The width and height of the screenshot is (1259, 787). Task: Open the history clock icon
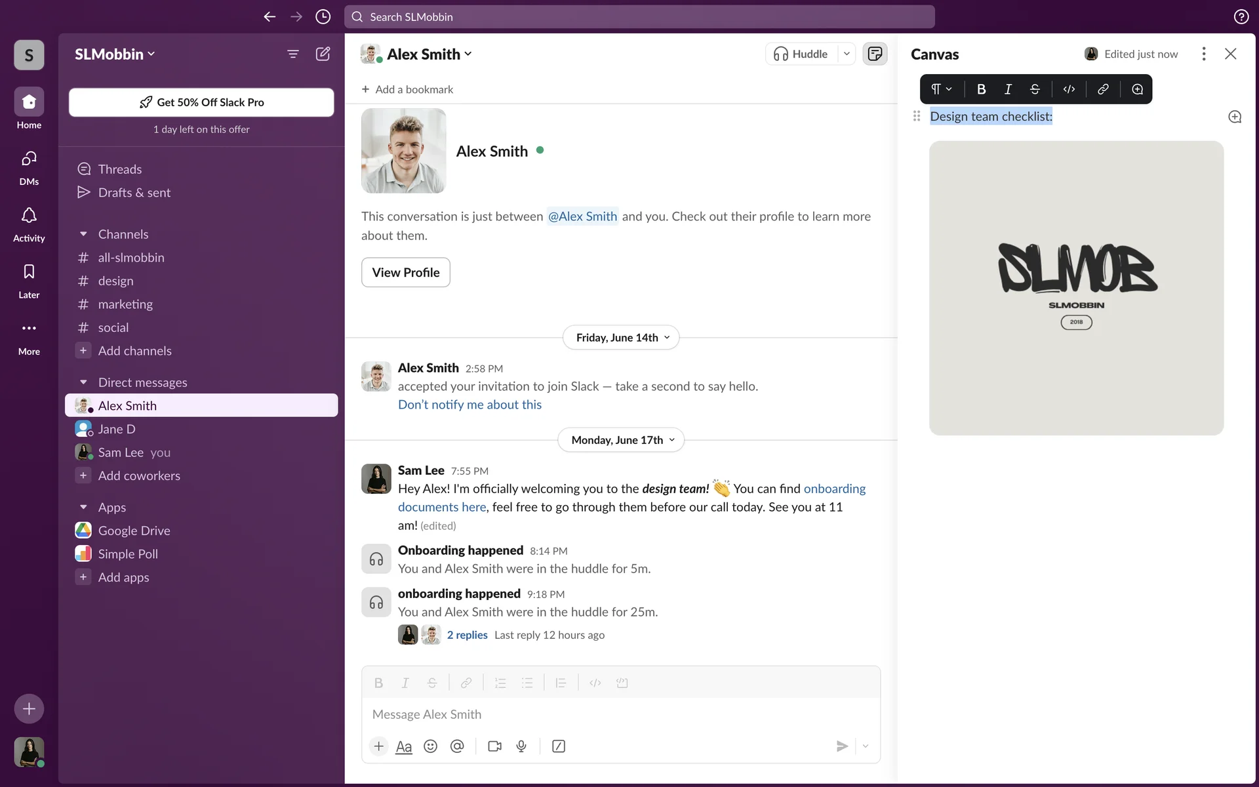pyautogui.click(x=323, y=17)
